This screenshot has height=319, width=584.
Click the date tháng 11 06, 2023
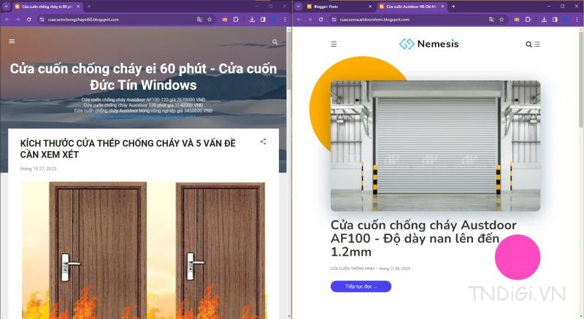click(394, 269)
